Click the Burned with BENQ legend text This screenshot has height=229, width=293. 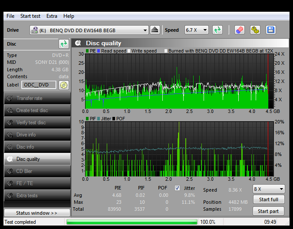221,51
